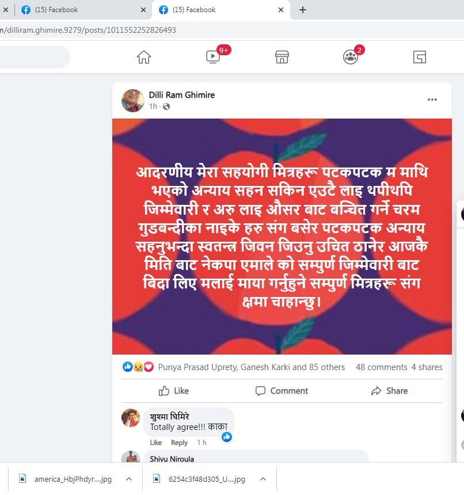Open a new browser tab
Viewport: 464px width, 495px height.
[303, 10]
